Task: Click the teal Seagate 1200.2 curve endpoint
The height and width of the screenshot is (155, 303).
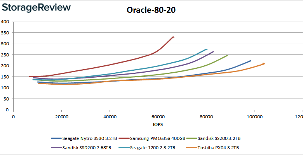Action: point(206,49)
